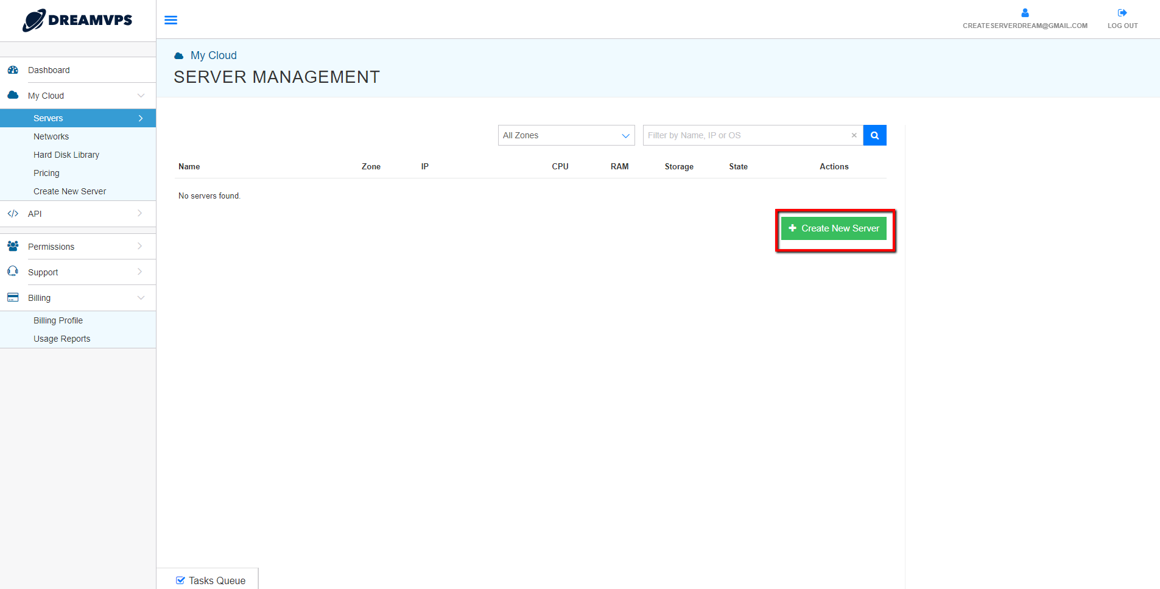Click the LOG OUT link text

pyautogui.click(x=1122, y=26)
